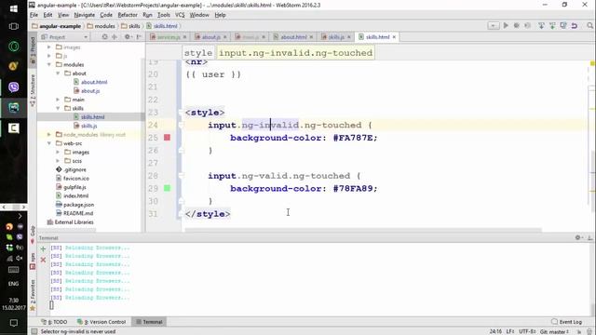Click the skills folder breadcrumb

click(x=130, y=26)
